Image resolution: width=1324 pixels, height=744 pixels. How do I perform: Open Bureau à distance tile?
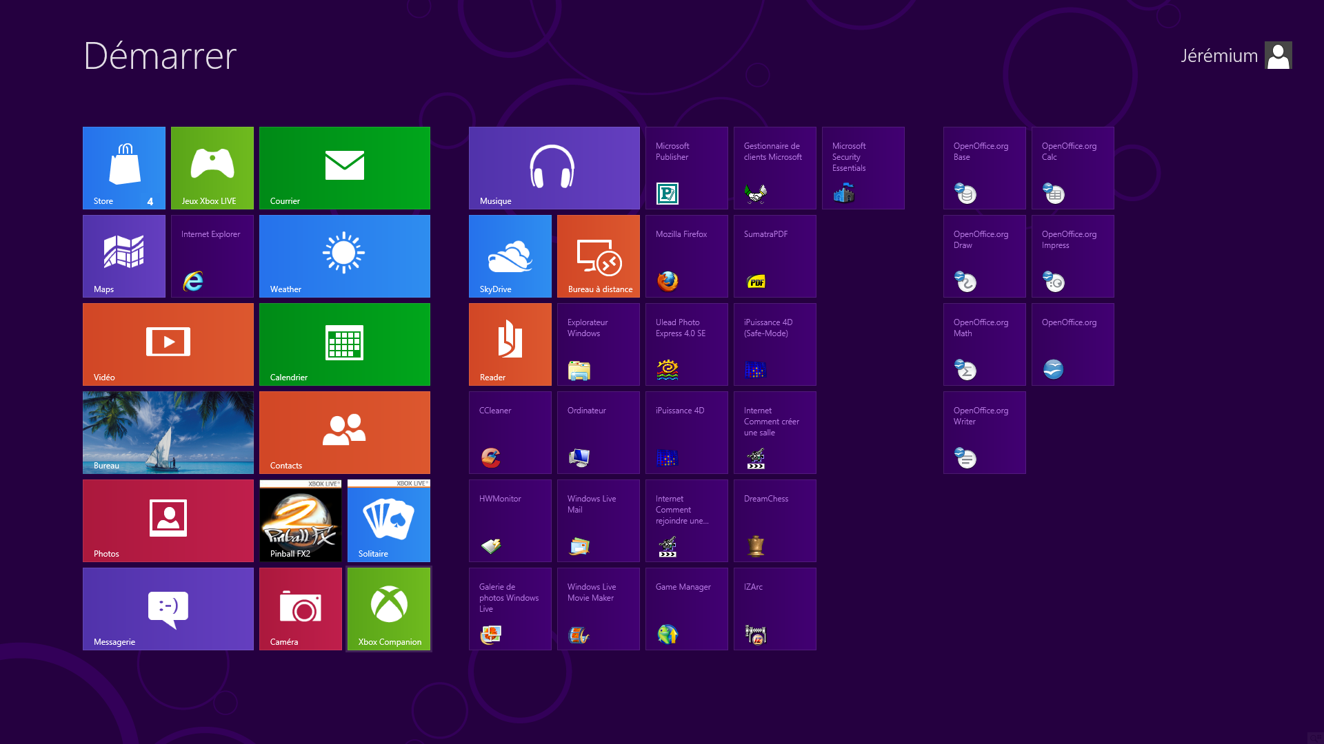[599, 256]
